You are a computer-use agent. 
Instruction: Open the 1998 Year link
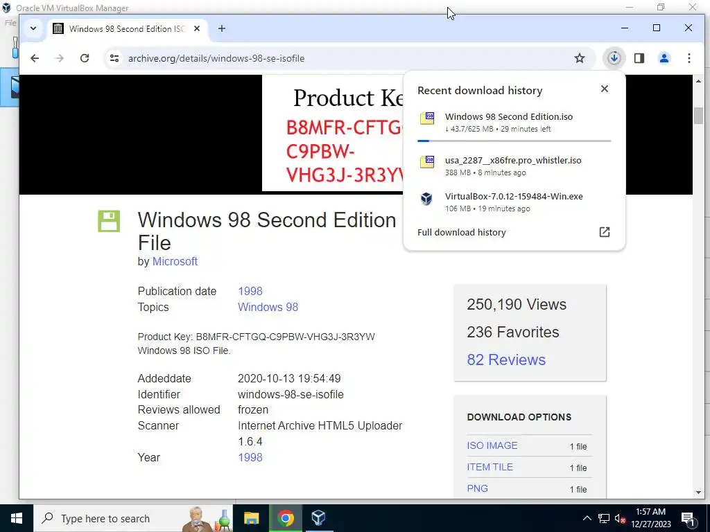250,457
